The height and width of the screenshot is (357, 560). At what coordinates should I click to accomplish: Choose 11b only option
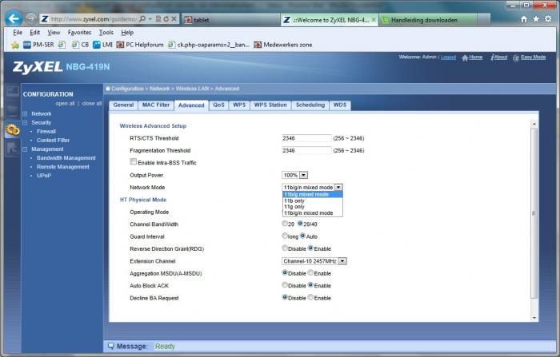pyautogui.click(x=313, y=200)
